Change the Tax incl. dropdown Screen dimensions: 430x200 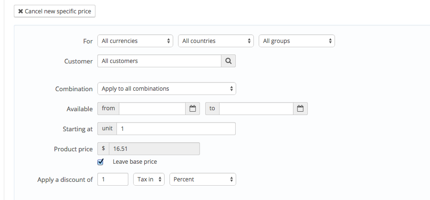coord(149,179)
